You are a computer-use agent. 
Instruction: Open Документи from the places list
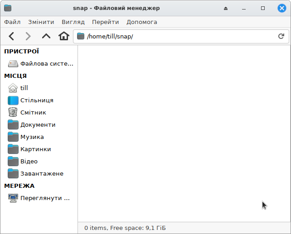coord(39,124)
